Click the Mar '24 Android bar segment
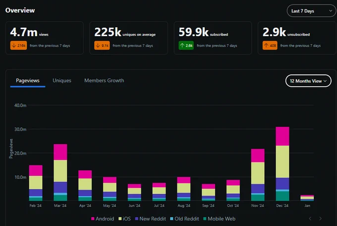Viewport: 337px width, 226px height. coord(60,152)
